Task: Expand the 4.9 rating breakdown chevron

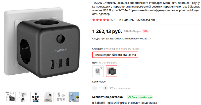Action: pyautogui.click(x=116, y=20)
